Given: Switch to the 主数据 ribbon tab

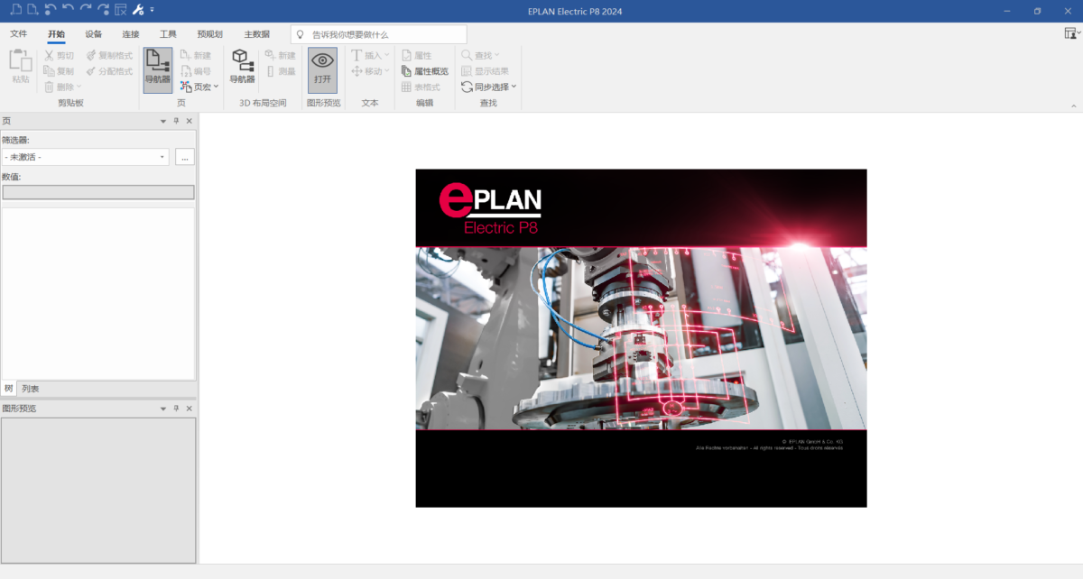Looking at the screenshot, I should coord(256,34).
